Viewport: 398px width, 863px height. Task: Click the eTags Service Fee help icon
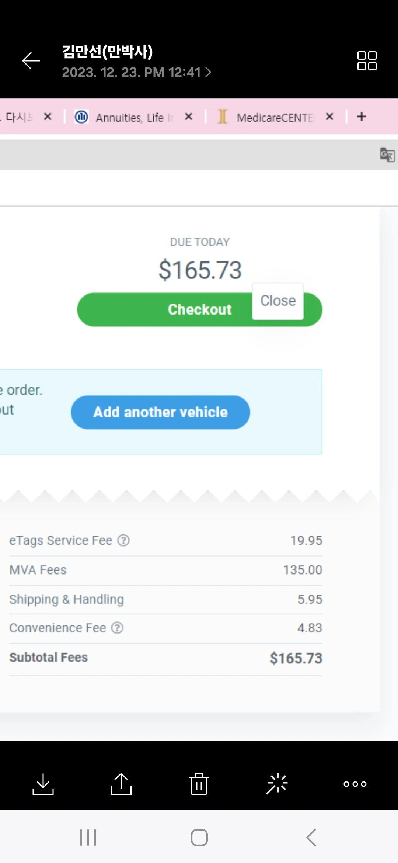123,540
